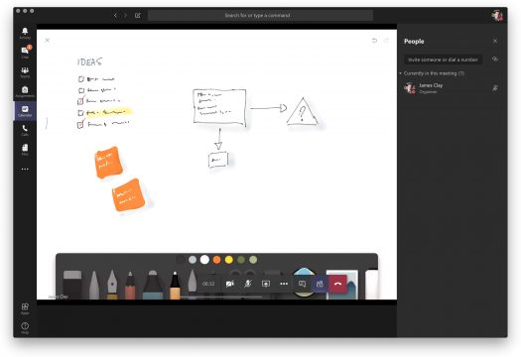The image size is (521, 357).
Task: Open Files in the left sidebar
Action: click(x=25, y=149)
